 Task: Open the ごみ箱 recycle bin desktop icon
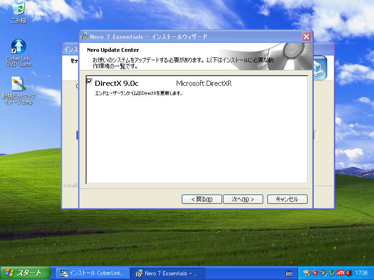click(x=19, y=12)
